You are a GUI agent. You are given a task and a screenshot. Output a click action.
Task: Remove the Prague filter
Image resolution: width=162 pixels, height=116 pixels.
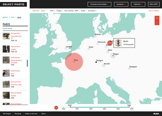(62, 11)
